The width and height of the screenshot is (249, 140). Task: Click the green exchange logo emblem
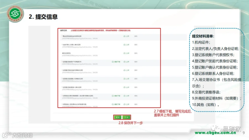pos(15,14)
